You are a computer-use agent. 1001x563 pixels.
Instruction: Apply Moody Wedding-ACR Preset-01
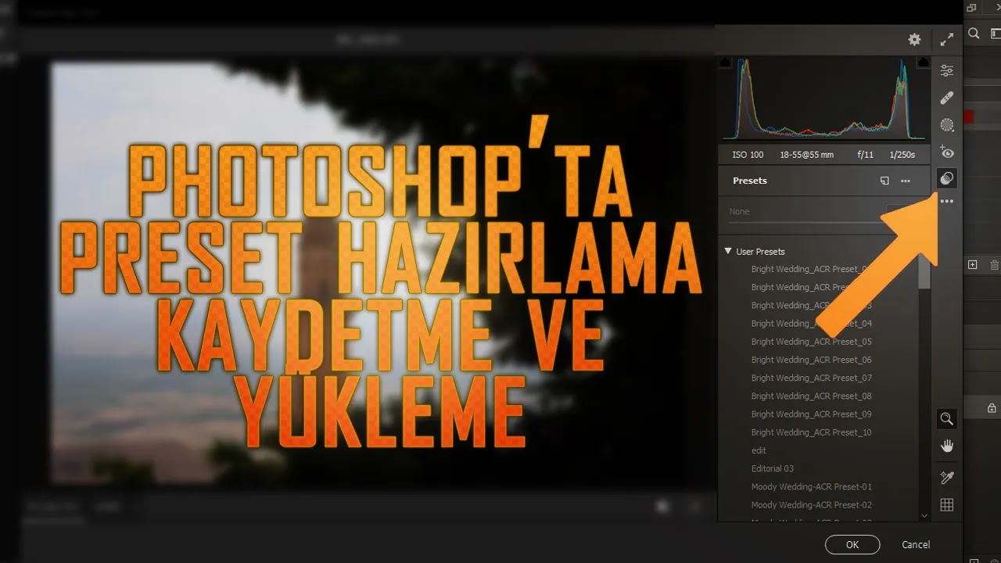(812, 486)
